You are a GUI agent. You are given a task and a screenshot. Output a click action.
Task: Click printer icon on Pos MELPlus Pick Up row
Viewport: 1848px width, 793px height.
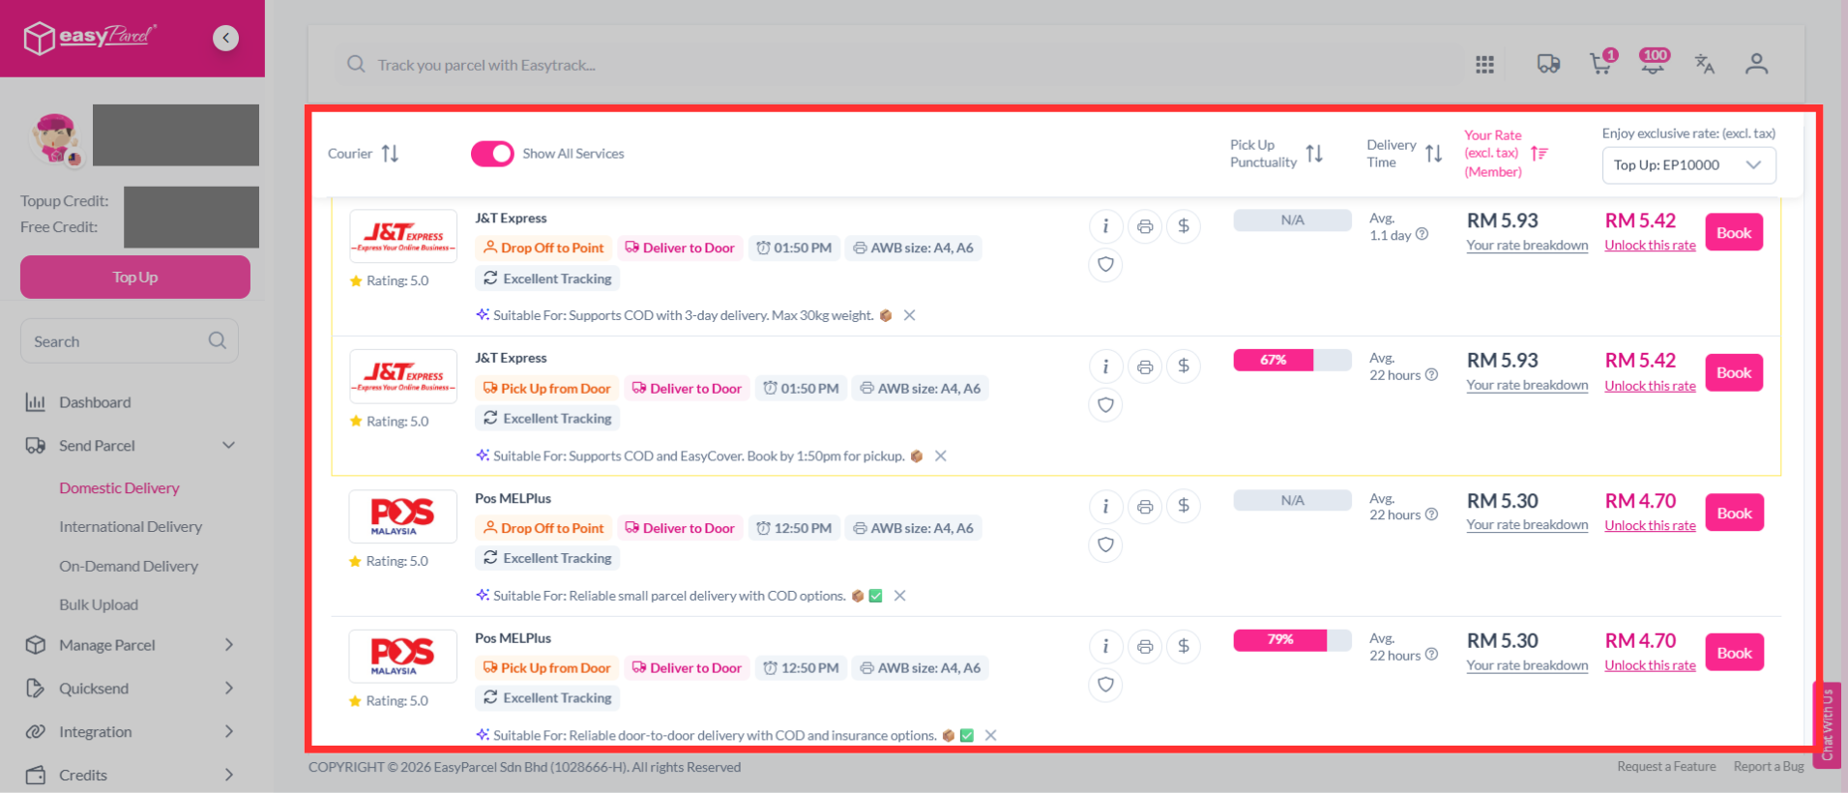1145,646
